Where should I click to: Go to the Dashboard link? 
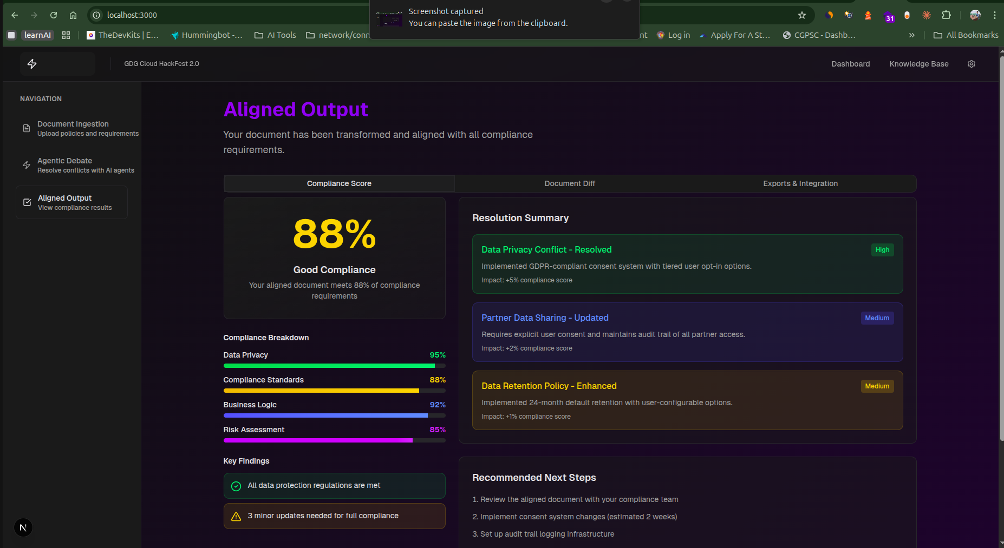pyautogui.click(x=850, y=64)
